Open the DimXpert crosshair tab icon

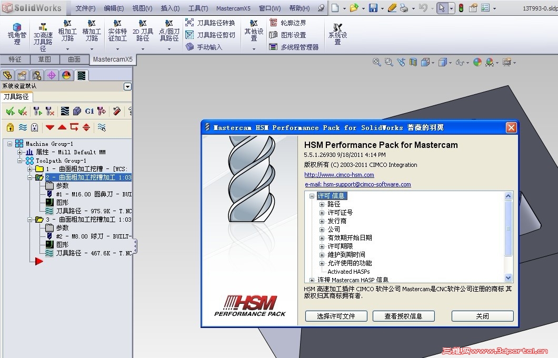pos(52,75)
